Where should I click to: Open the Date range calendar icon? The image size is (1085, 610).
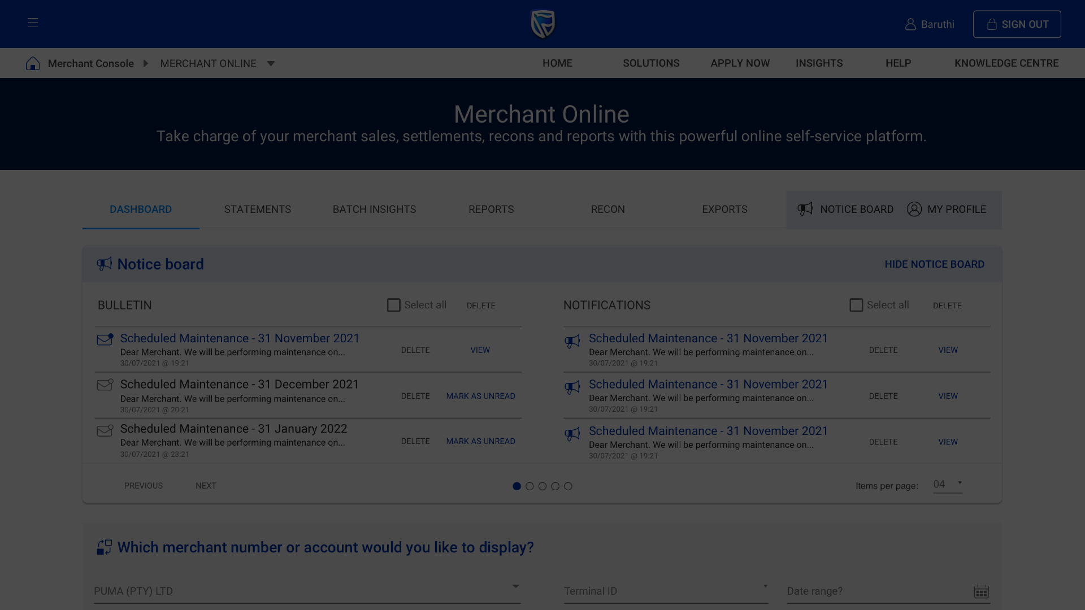pos(981,591)
